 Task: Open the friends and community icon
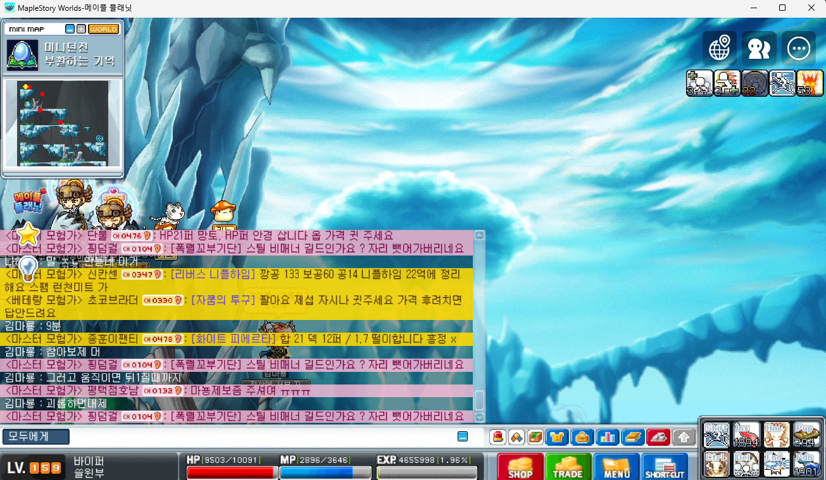click(x=759, y=49)
